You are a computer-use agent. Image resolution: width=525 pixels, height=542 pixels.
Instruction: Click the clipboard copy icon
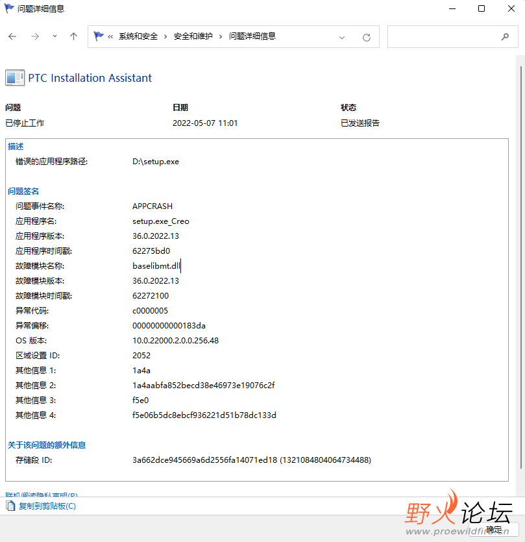[10, 506]
